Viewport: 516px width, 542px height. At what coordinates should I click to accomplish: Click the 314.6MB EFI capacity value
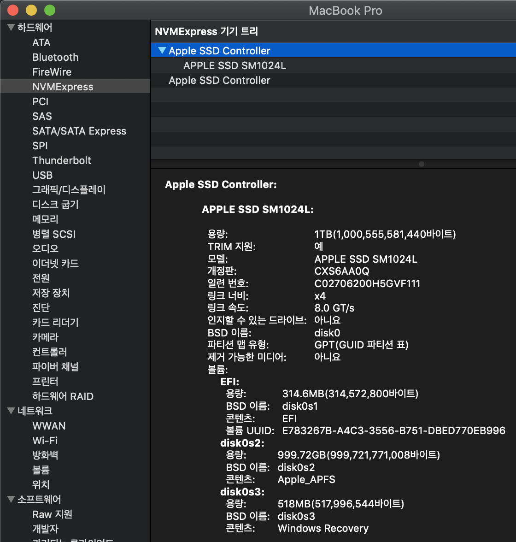tap(350, 394)
